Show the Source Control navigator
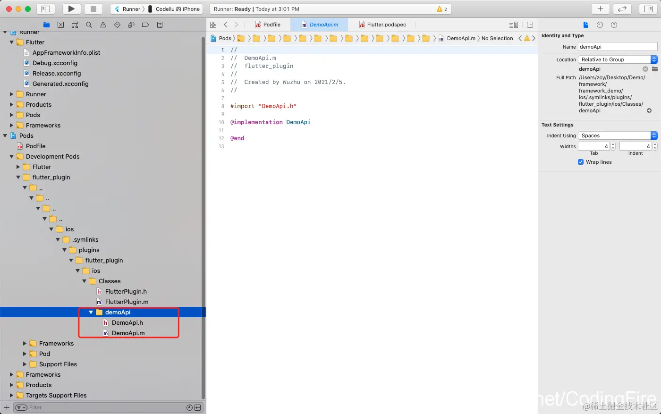The width and height of the screenshot is (661, 414). (x=60, y=25)
